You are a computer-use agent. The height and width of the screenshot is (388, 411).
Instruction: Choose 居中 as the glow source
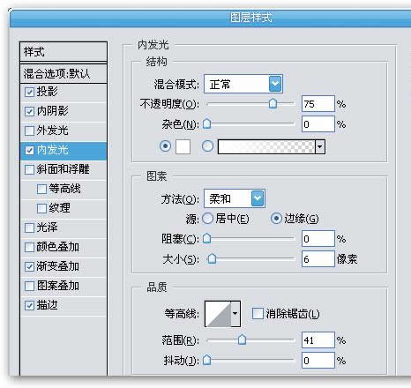[x=207, y=219]
